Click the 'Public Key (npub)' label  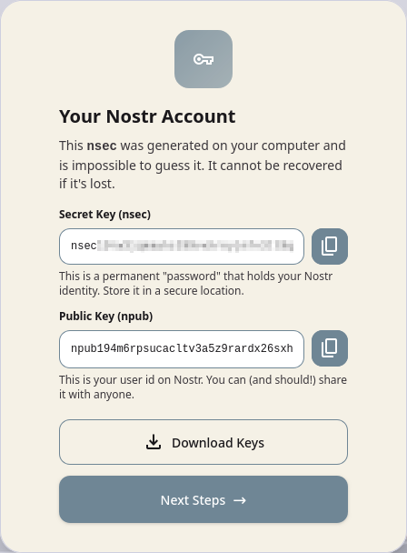click(105, 317)
